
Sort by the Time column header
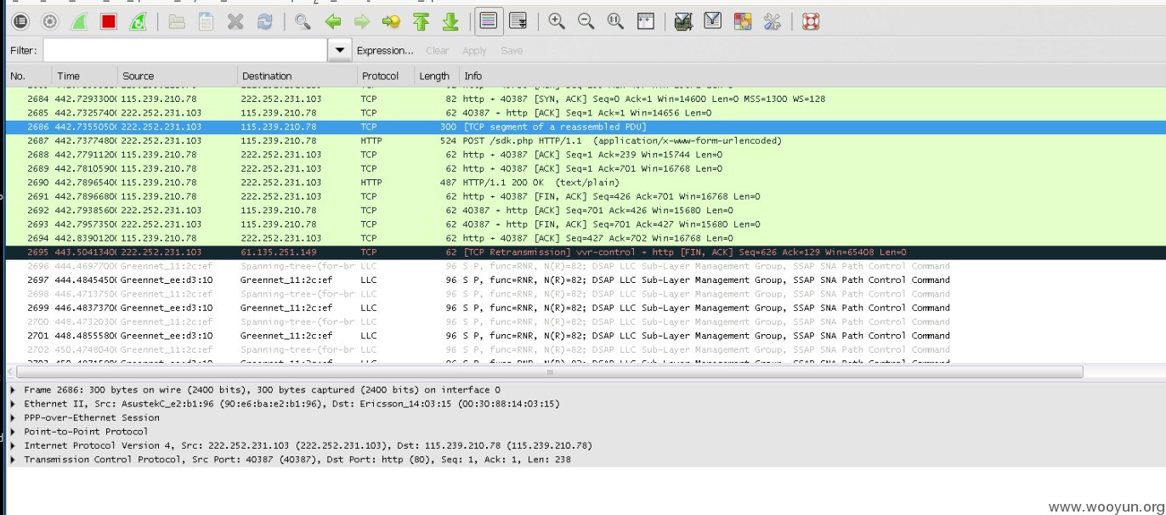84,76
